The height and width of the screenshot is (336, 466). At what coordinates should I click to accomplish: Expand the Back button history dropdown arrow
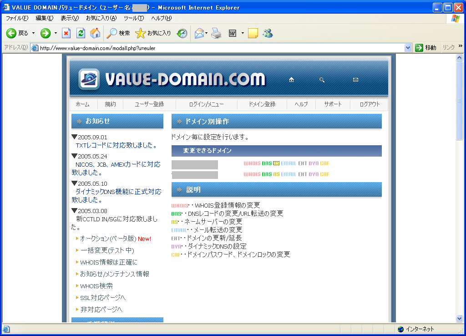[33, 33]
